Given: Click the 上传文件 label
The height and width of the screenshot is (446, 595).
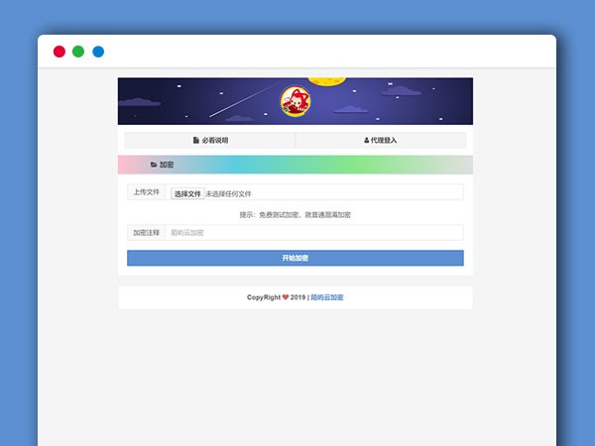Looking at the screenshot, I should coord(146,192).
